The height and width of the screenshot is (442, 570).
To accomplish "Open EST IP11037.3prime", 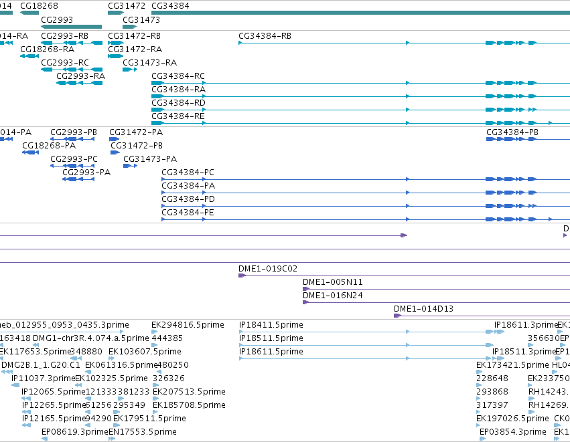I will [44, 379].
